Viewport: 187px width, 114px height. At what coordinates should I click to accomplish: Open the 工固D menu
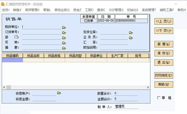(89, 10)
